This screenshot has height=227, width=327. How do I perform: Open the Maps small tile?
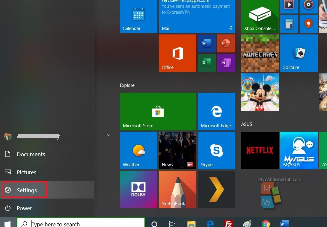(308, 24)
